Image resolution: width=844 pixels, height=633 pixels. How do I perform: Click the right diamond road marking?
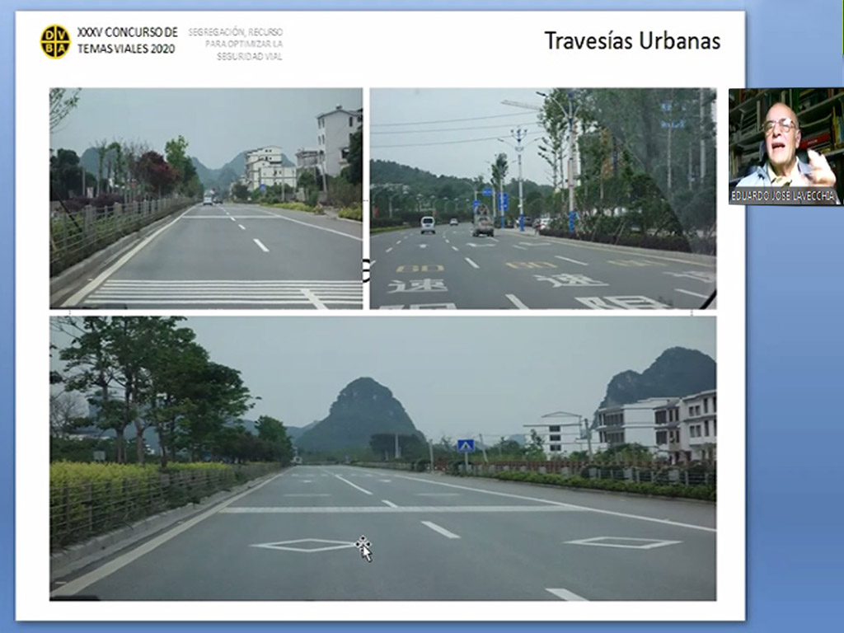[622, 542]
